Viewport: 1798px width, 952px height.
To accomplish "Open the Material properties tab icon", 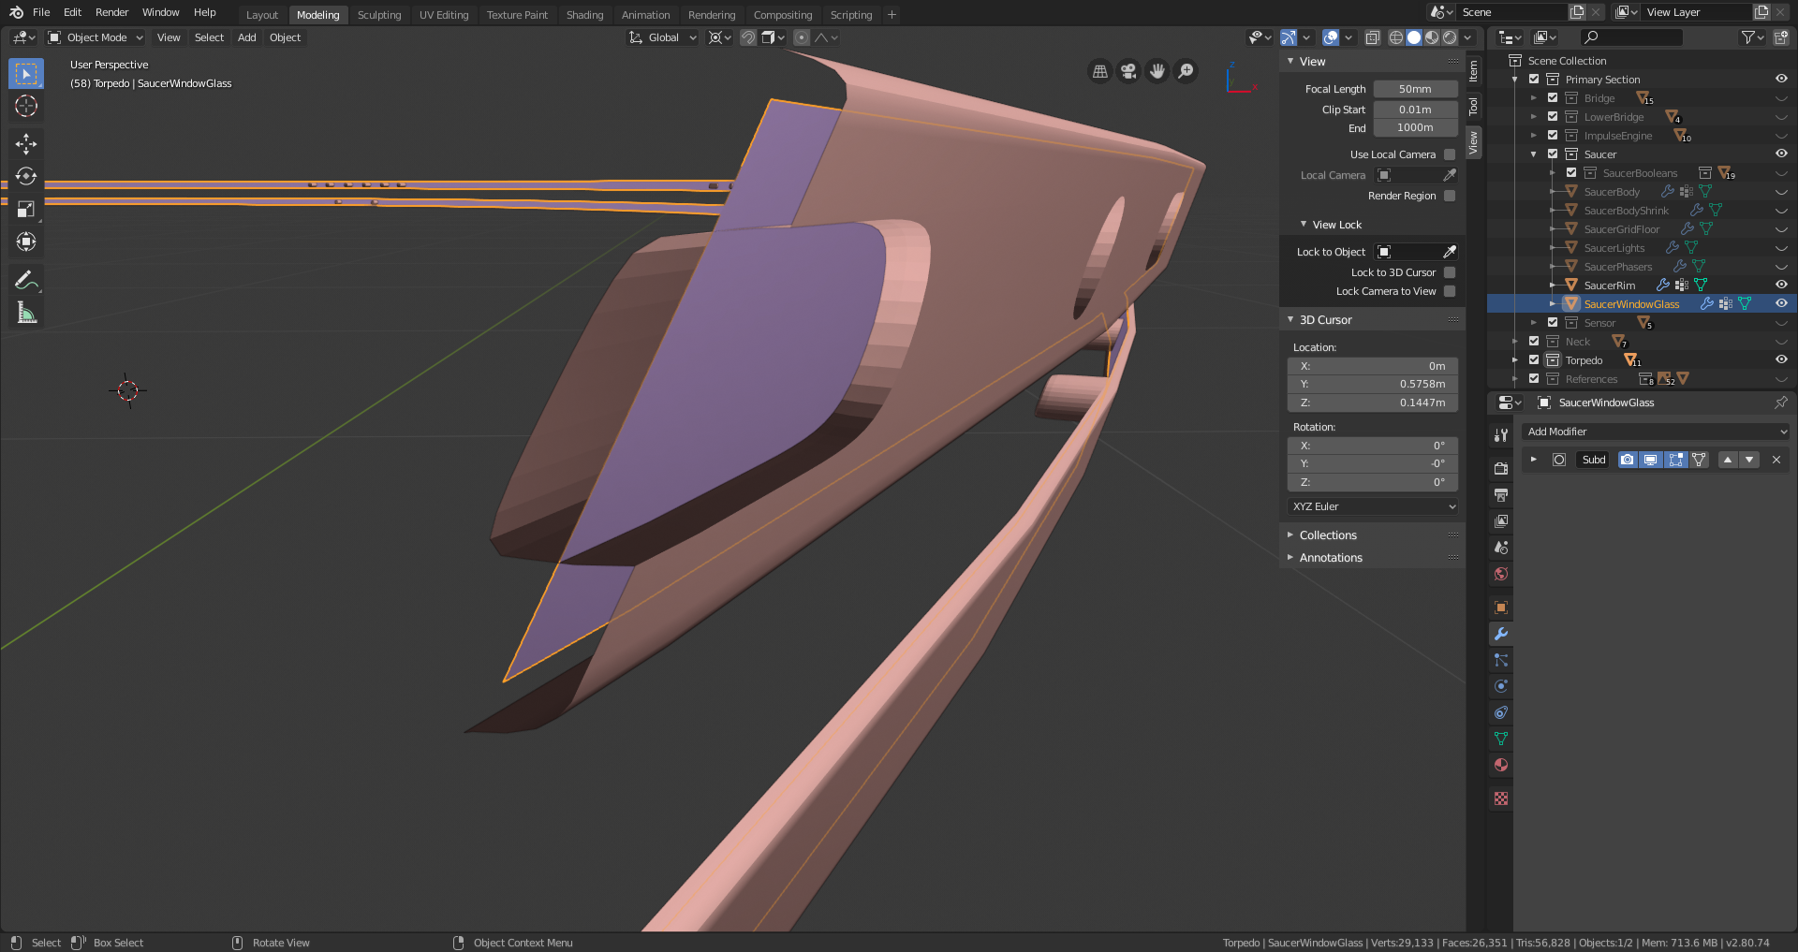I will tap(1501, 765).
